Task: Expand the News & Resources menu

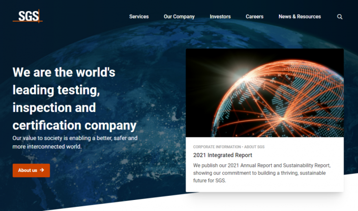Action: (x=300, y=17)
